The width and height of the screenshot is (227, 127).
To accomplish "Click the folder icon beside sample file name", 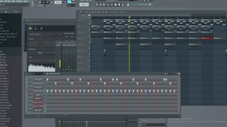I will point(55,35).
